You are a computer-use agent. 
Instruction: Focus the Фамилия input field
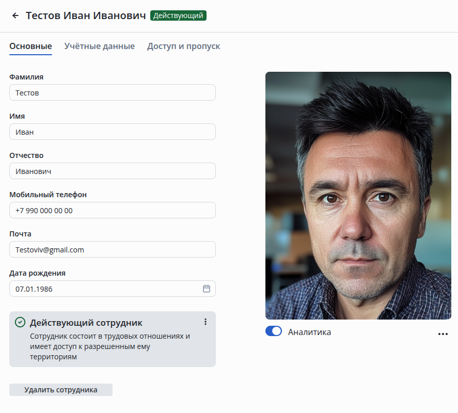point(112,93)
